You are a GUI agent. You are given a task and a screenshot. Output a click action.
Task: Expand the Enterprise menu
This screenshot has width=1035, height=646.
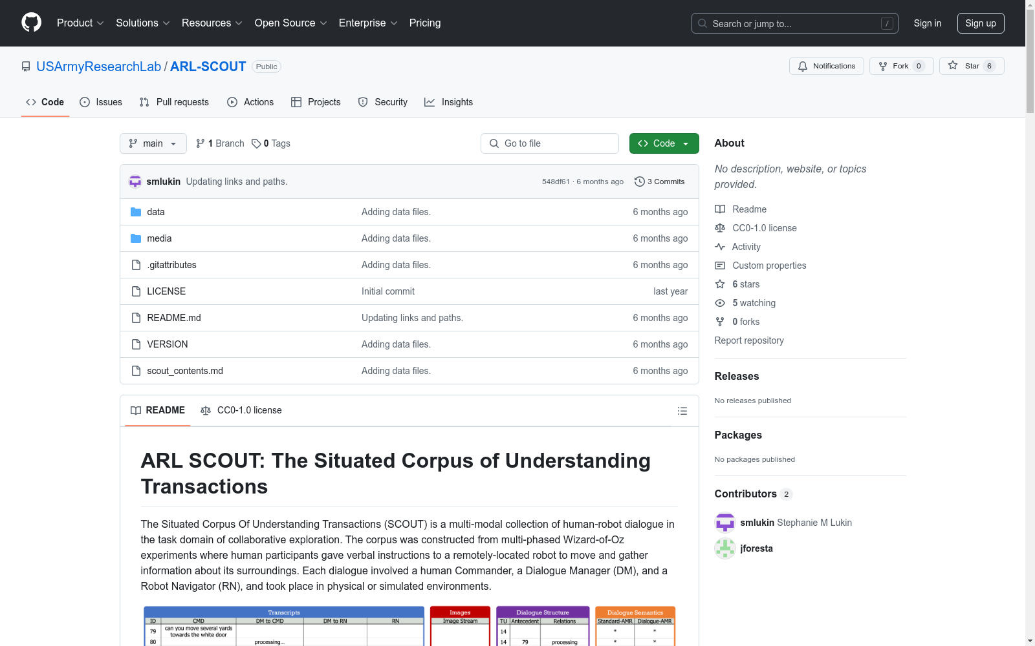pos(368,23)
